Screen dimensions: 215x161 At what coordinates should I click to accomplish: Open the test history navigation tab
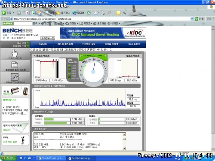[x=65, y=44]
